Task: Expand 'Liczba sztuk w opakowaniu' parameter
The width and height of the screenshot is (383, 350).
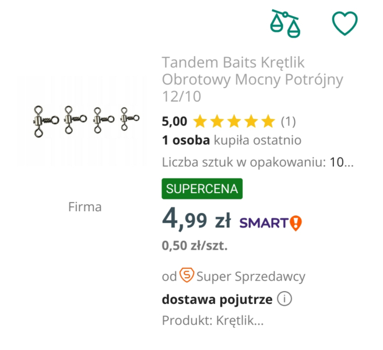Action: (258, 162)
